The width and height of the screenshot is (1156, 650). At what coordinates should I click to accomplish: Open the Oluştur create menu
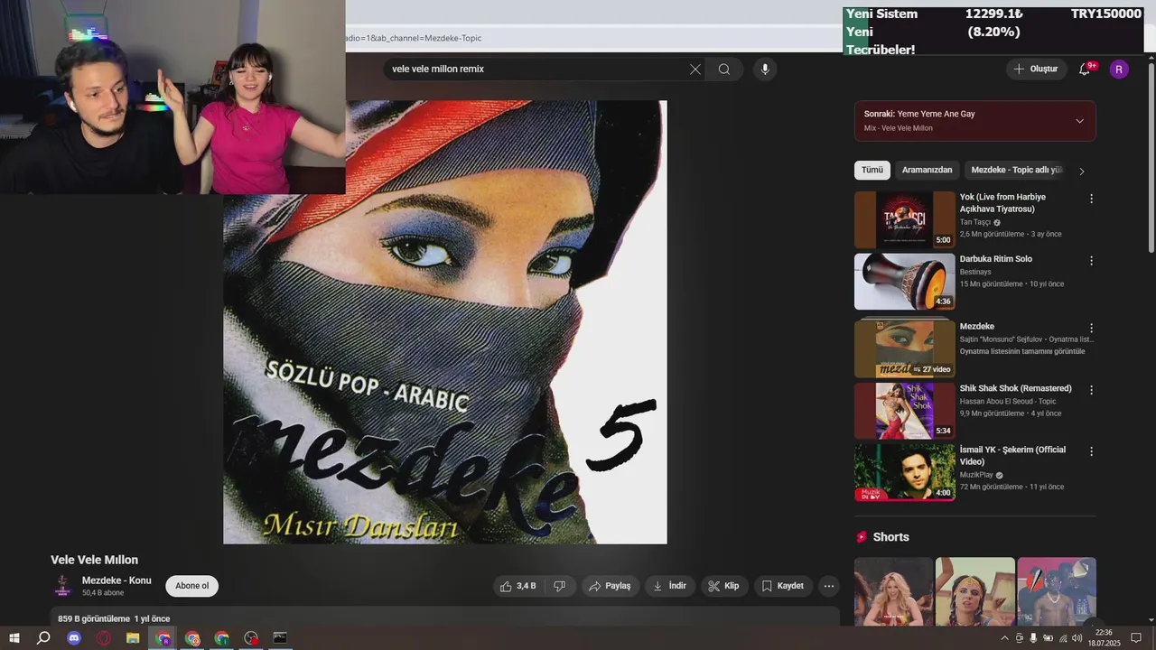point(1036,70)
